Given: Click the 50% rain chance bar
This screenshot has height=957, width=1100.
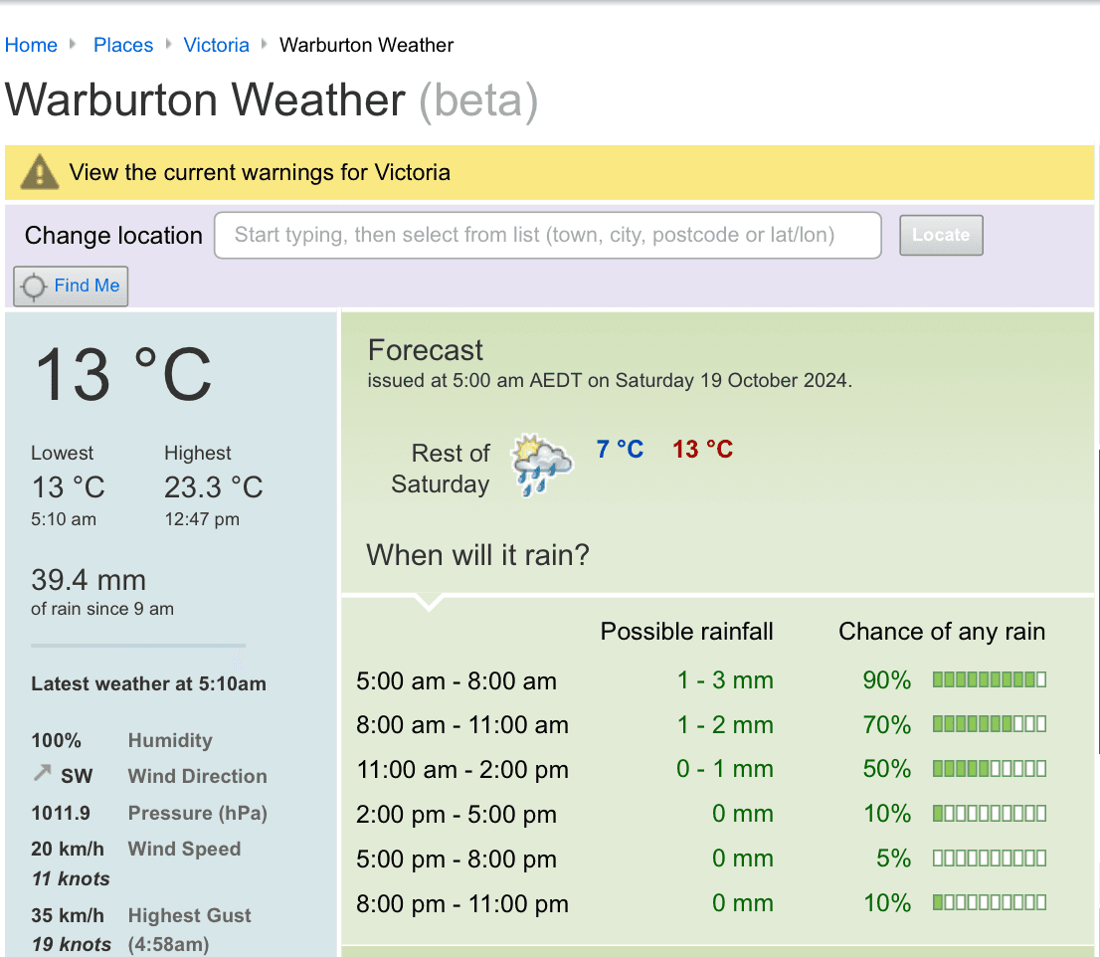Looking at the screenshot, I should pos(989,769).
